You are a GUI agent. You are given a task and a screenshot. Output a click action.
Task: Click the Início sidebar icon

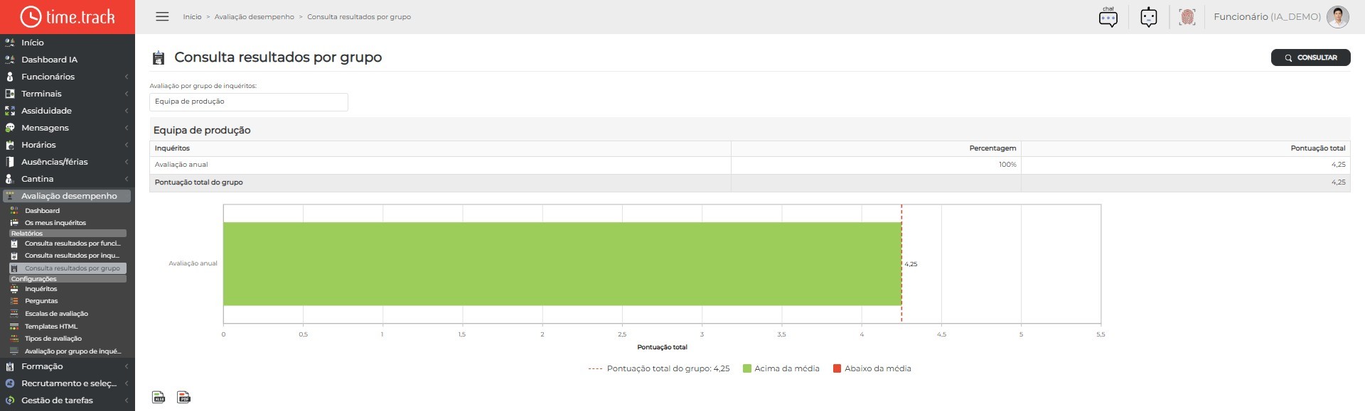[x=10, y=43]
